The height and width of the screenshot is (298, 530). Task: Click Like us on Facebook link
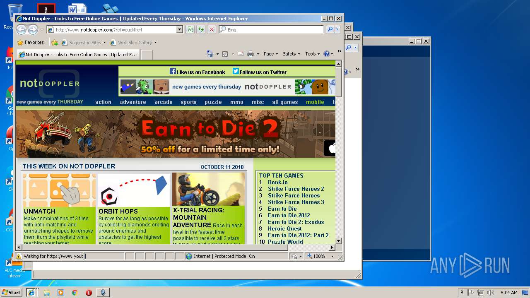201,72
